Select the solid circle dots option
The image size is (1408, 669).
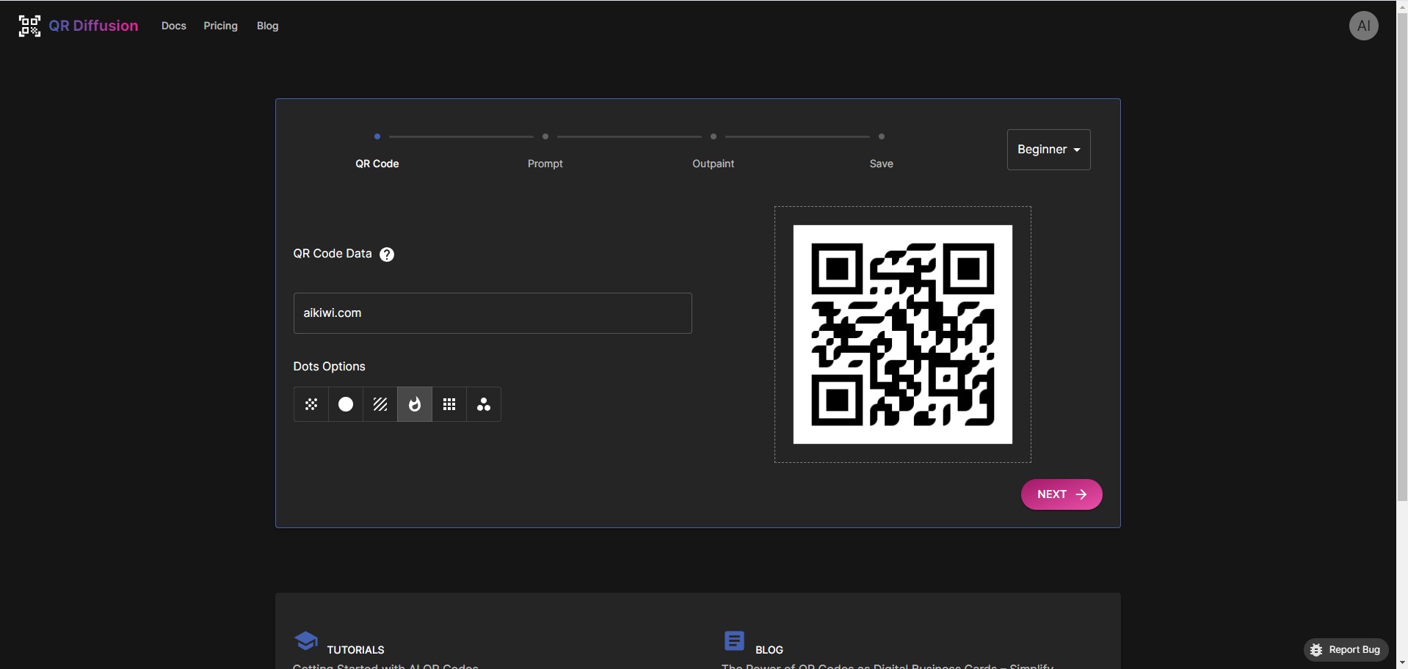(346, 404)
